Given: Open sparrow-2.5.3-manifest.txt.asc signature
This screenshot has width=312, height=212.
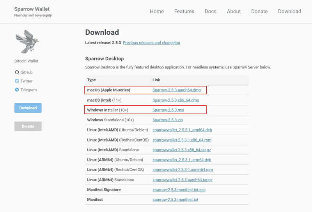Looking at the screenshot, I should 179,190.
